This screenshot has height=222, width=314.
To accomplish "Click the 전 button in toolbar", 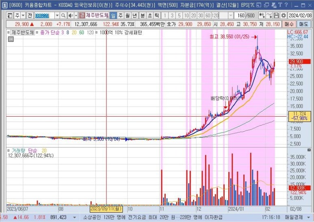I will pos(30,15).
